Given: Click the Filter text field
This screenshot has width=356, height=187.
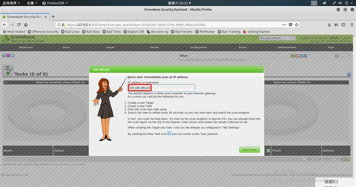Looking at the screenshot, I should click(239, 56).
